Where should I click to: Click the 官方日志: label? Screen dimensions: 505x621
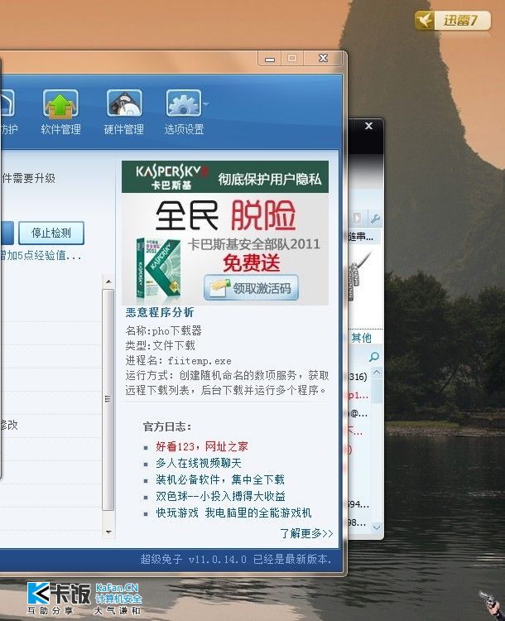167,427
